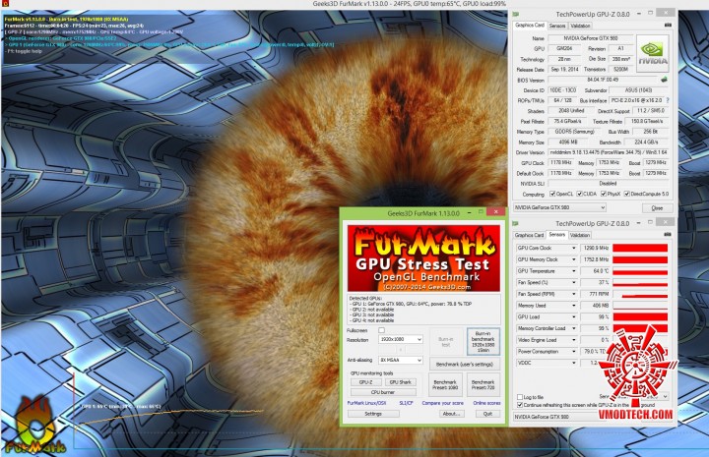Click the GPU-Z app icon in Sensors window title bar
Image resolution: width=709 pixels, height=457 pixels.
516,223
